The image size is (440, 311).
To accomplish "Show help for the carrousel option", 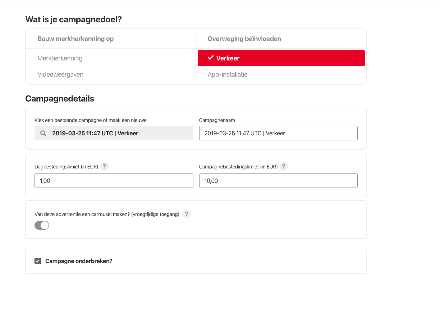I will tap(186, 214).
